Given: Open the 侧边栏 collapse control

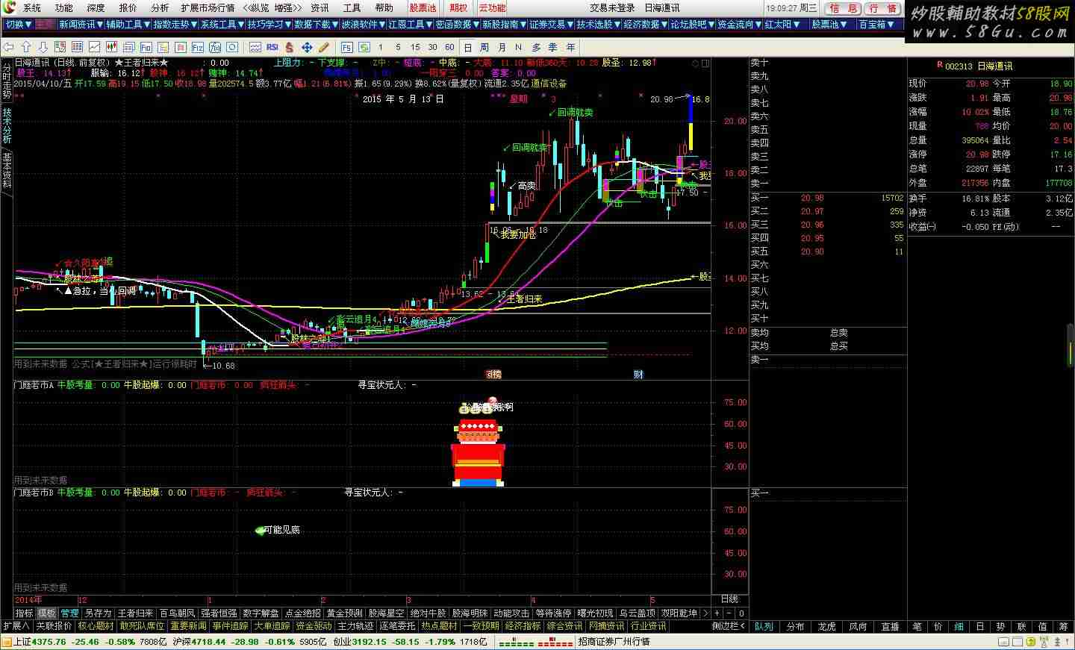Looking at the screenshot, I should click(729, 626).
